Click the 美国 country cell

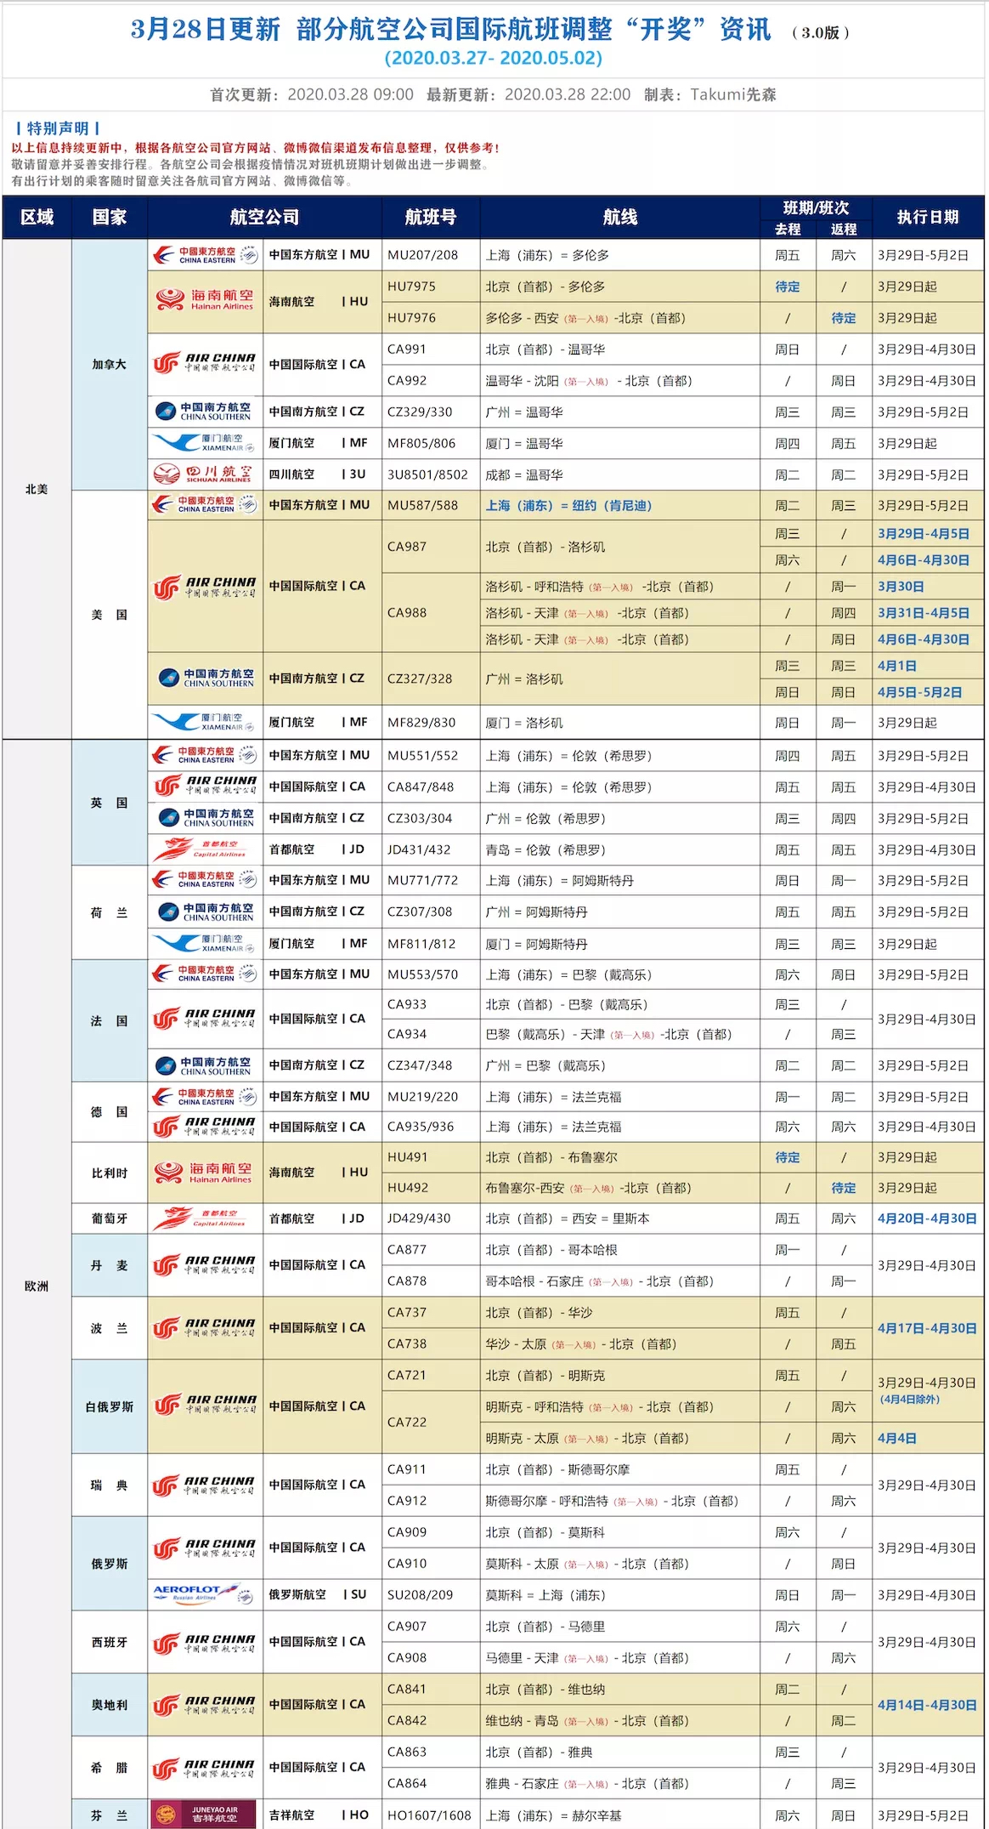point(110,615)
